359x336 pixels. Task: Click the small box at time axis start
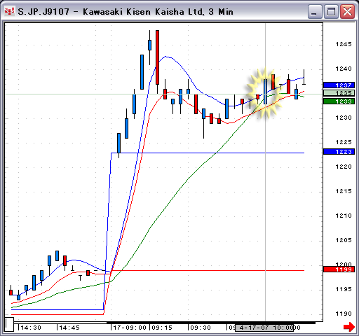(9, 324)
